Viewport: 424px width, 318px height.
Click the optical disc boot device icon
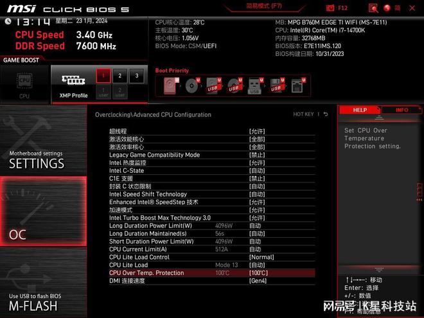pos(192,85)
